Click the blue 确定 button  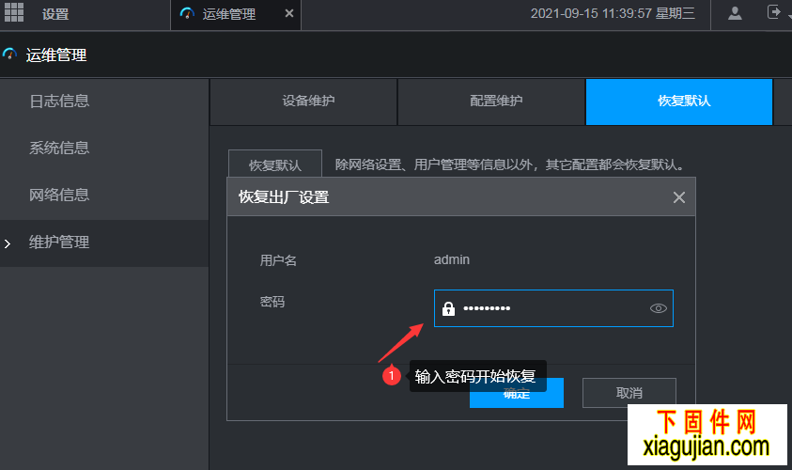516,393
